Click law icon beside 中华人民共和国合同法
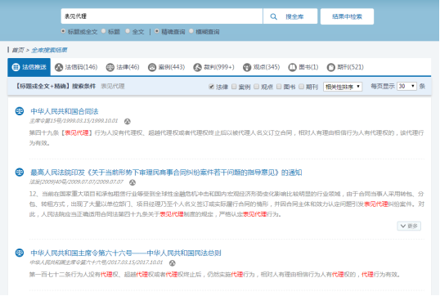The height and width of the screenshot is (296, 440). 20,111
